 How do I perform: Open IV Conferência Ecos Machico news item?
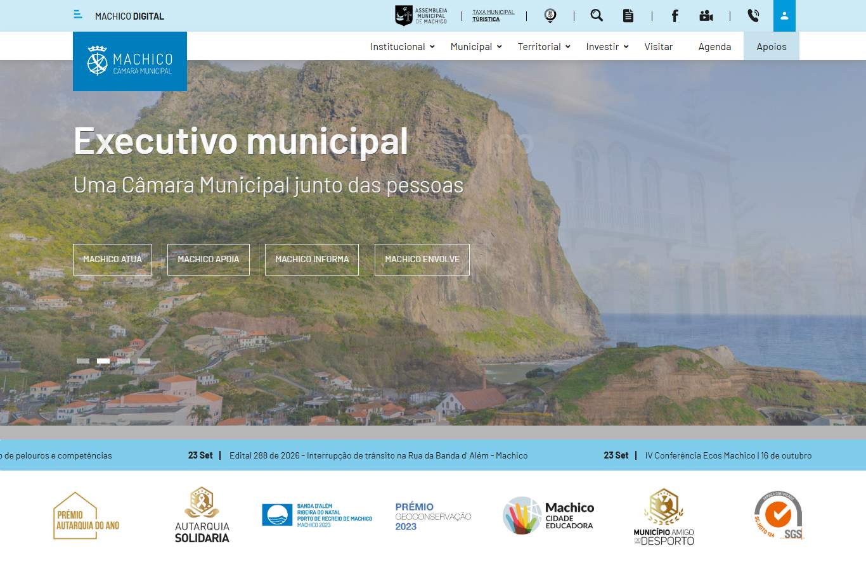pyautogui.click(x=728, y=455)
